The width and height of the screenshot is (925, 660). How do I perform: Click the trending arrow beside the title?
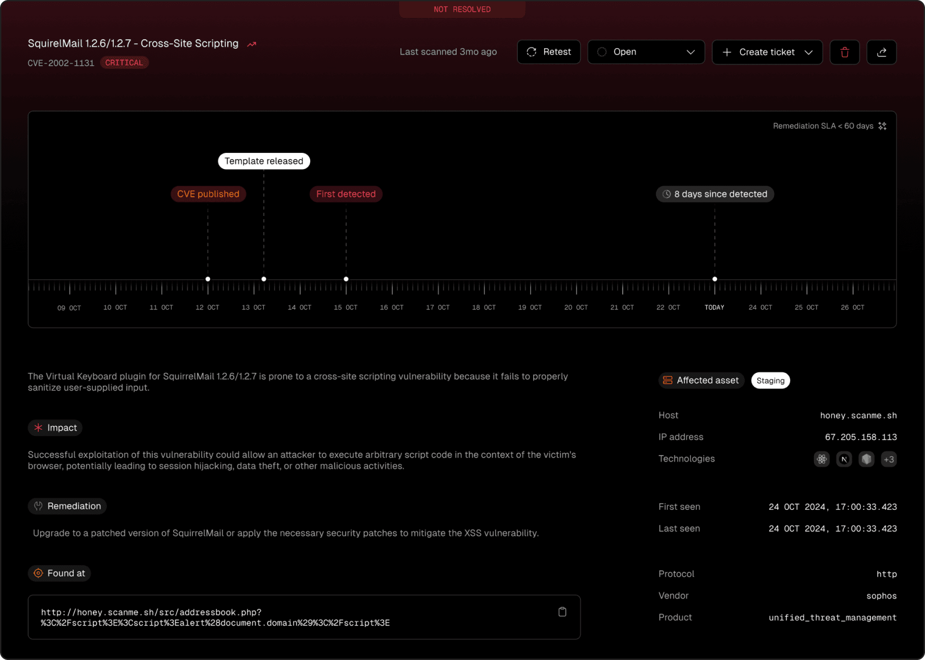[x=252, y=44]
